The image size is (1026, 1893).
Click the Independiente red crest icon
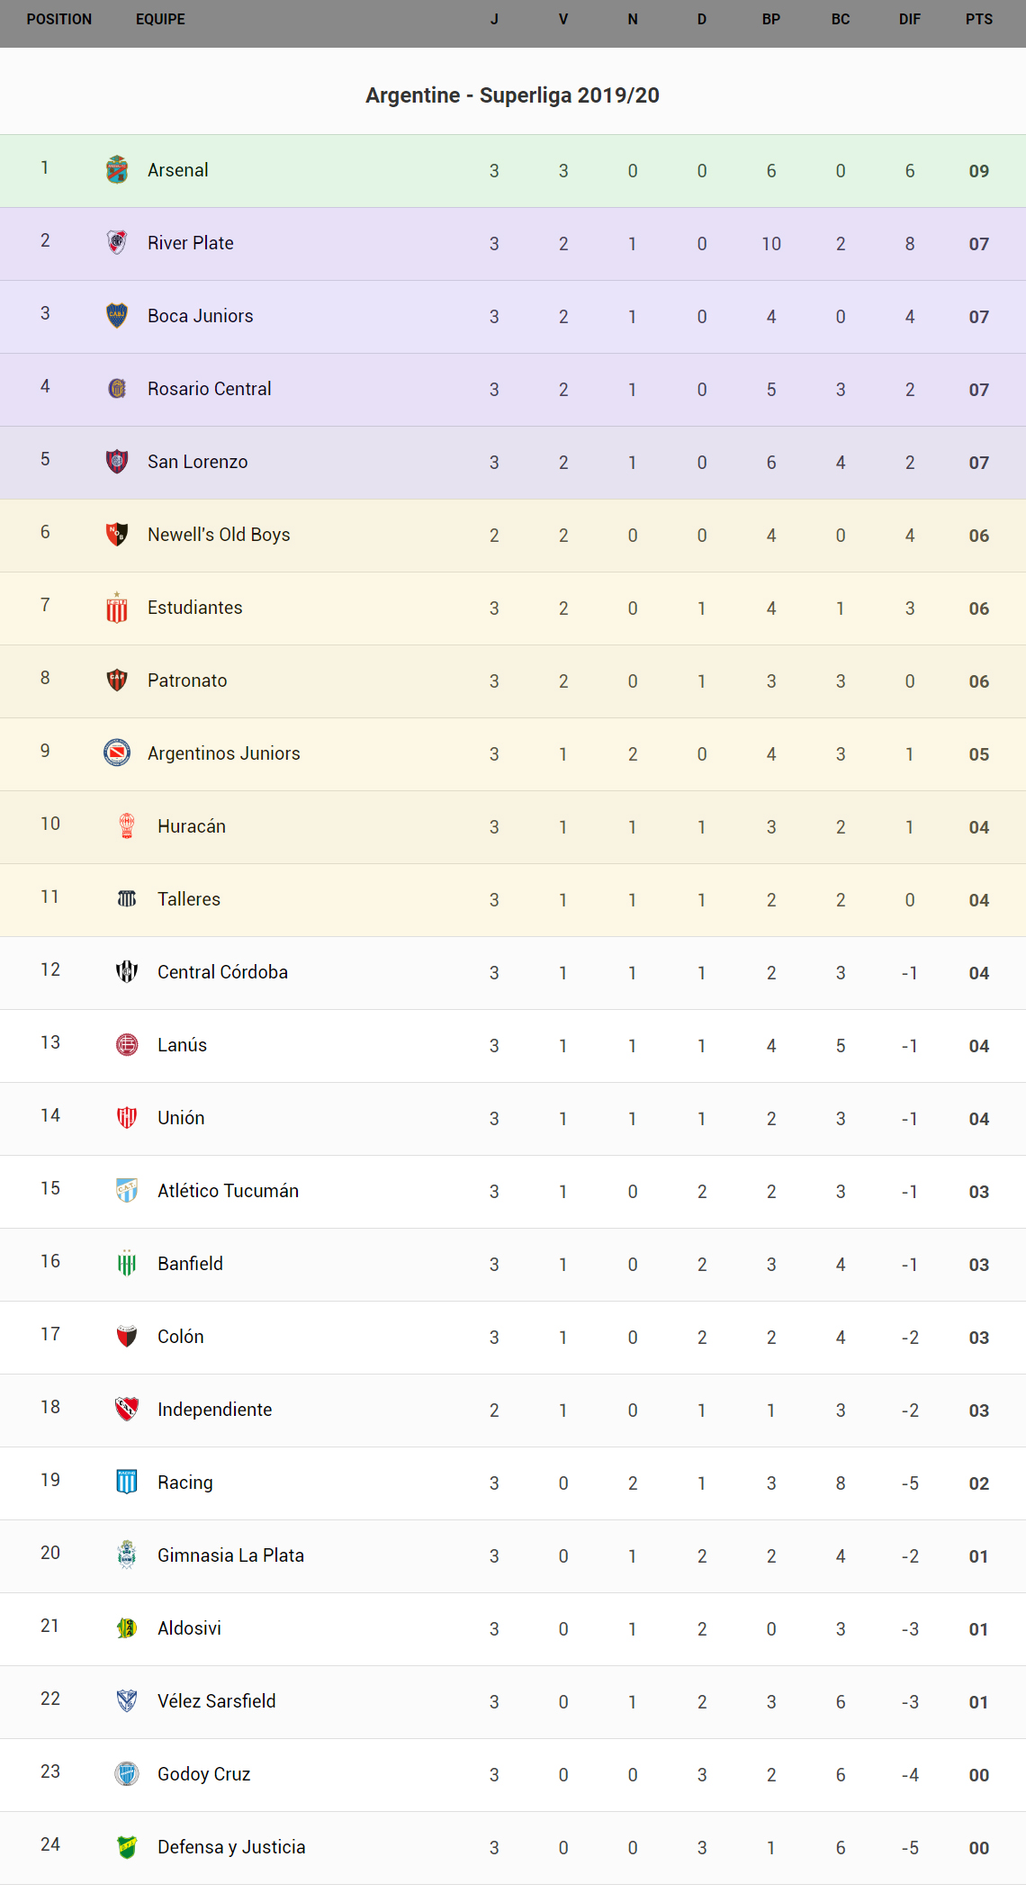(127, 1409)
